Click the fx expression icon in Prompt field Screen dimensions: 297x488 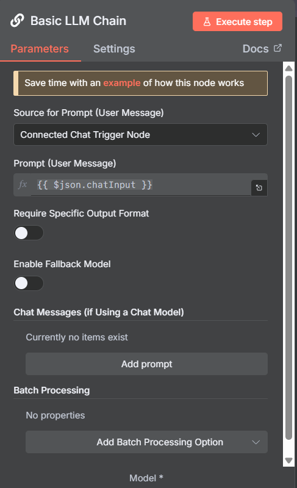click(23, 185)
